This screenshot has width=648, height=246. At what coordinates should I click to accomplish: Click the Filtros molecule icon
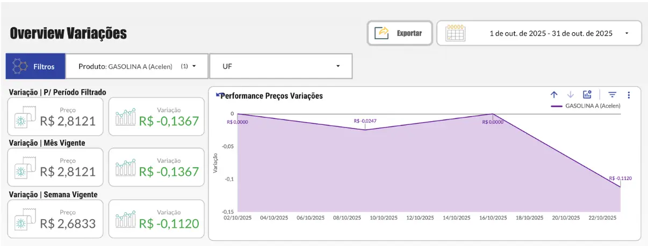(x=20, y=66)
